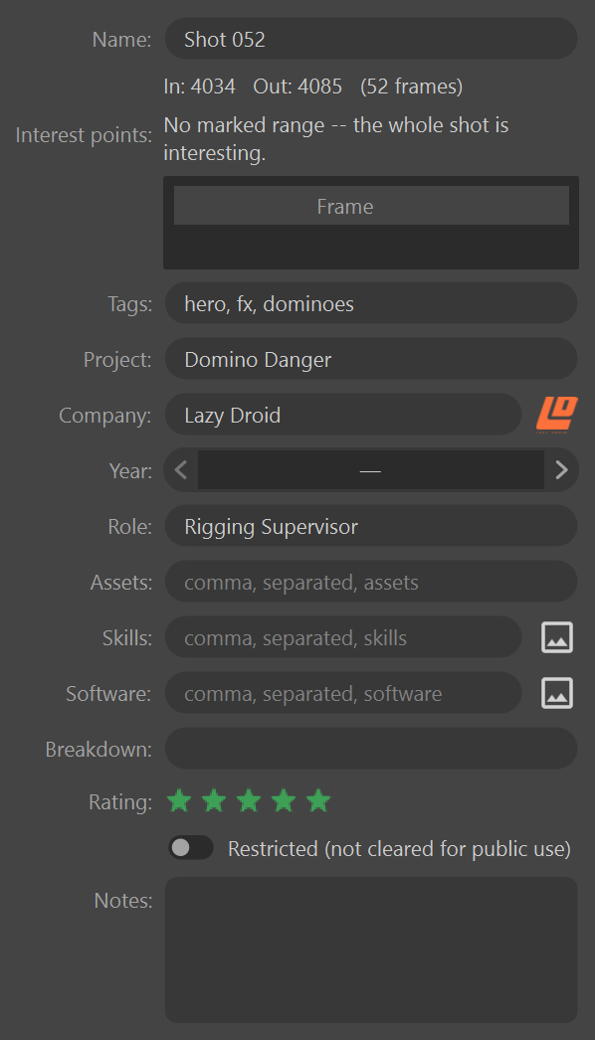Viewport: 595px width, 1040px height.
Task: Edit the Name field Shot 052
Action: tap(371, 39)
